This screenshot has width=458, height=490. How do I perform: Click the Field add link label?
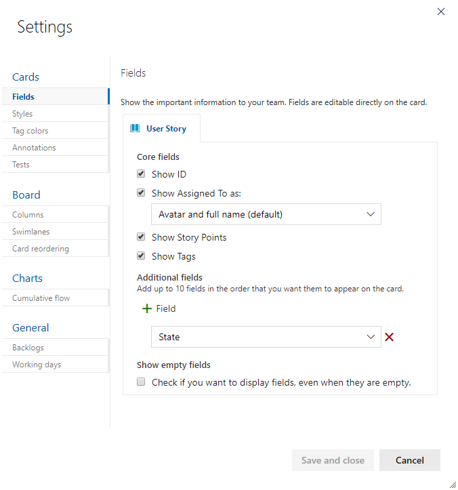coord(166,309)
